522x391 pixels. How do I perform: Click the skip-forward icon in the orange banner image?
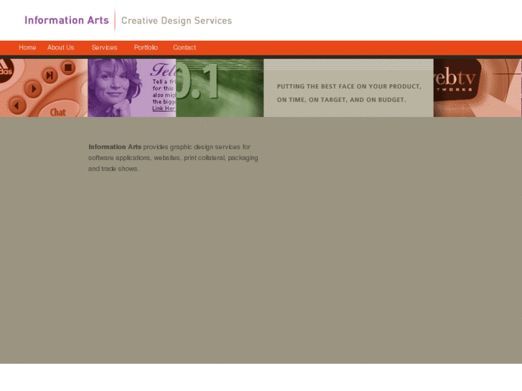tap(50, 75)
